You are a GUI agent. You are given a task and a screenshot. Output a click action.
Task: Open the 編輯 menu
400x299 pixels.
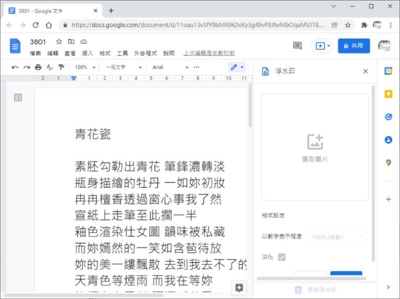52,53
